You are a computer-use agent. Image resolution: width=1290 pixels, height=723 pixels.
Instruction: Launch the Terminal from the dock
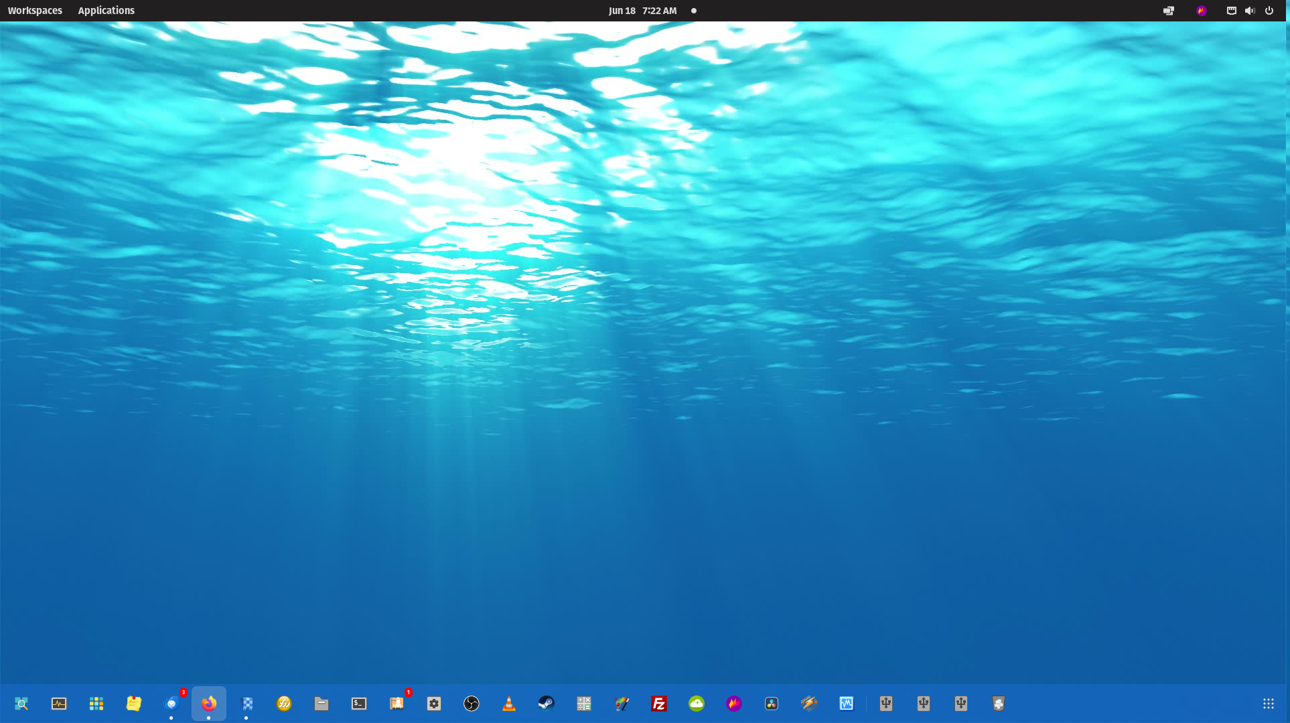tap(359, 704)
